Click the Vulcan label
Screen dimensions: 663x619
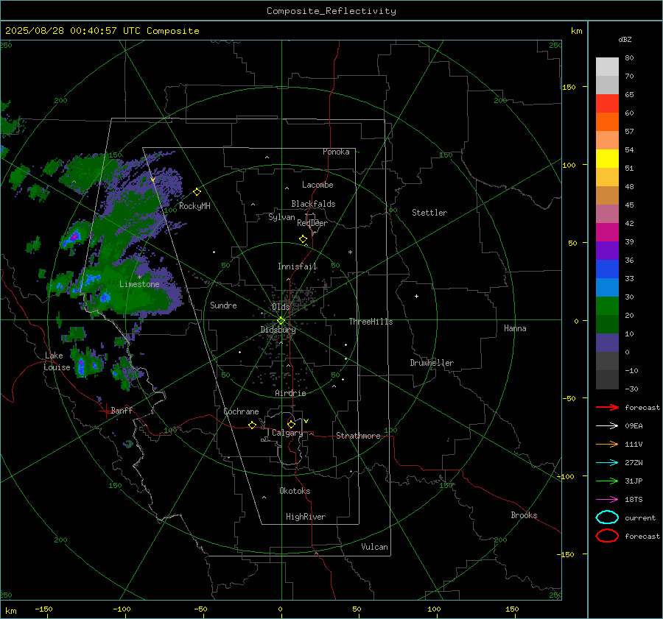pyautogui.click(x=375, y=547)
